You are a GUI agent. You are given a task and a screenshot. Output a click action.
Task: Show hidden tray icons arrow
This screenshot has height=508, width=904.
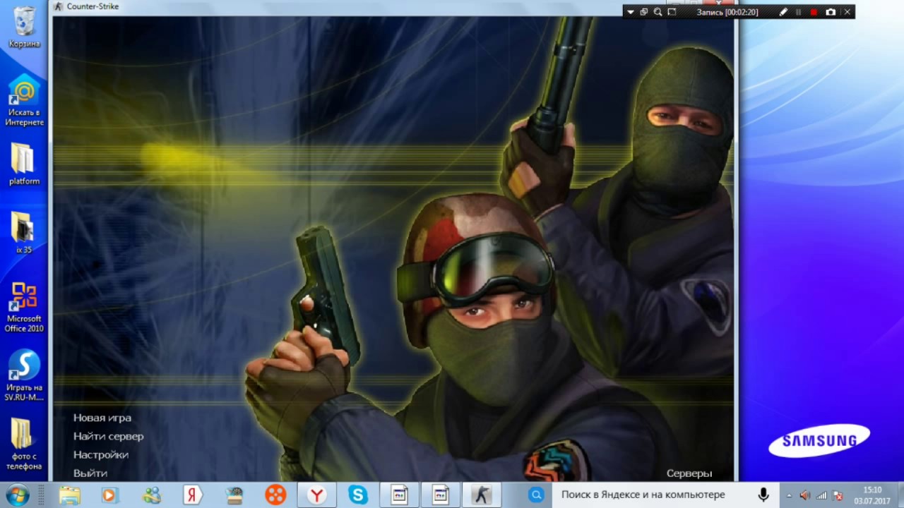coord(789,495)
